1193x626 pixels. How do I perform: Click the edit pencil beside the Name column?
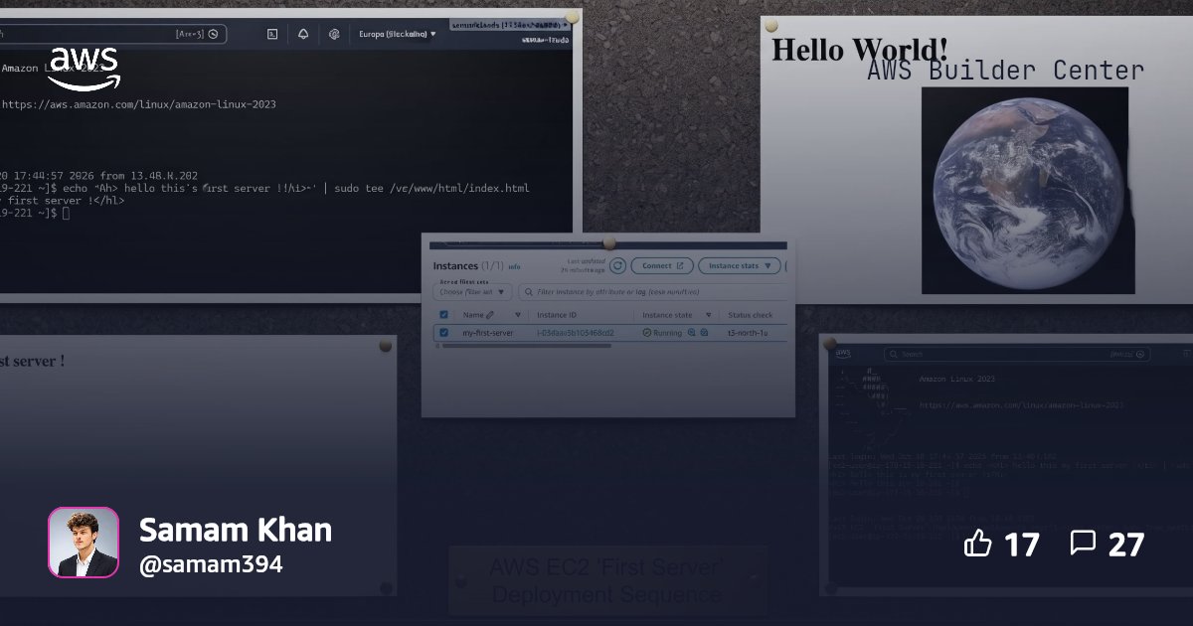(x=490, y=315)
